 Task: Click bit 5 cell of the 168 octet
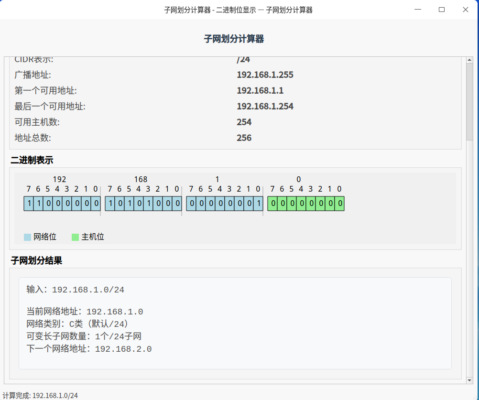point(129,204)
